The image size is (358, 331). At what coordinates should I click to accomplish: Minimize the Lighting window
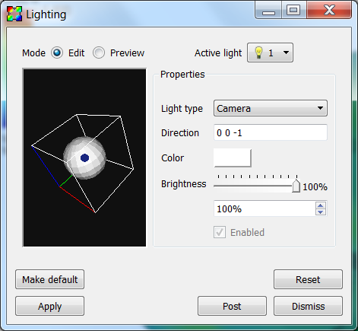[268, 11]
